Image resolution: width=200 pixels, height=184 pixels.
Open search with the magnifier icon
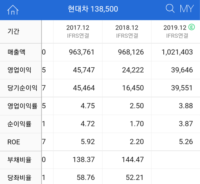tap(170, 8)
